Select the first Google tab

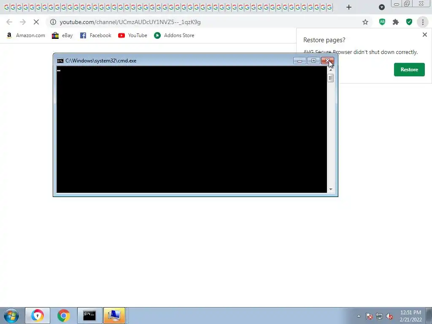[6, 8]
